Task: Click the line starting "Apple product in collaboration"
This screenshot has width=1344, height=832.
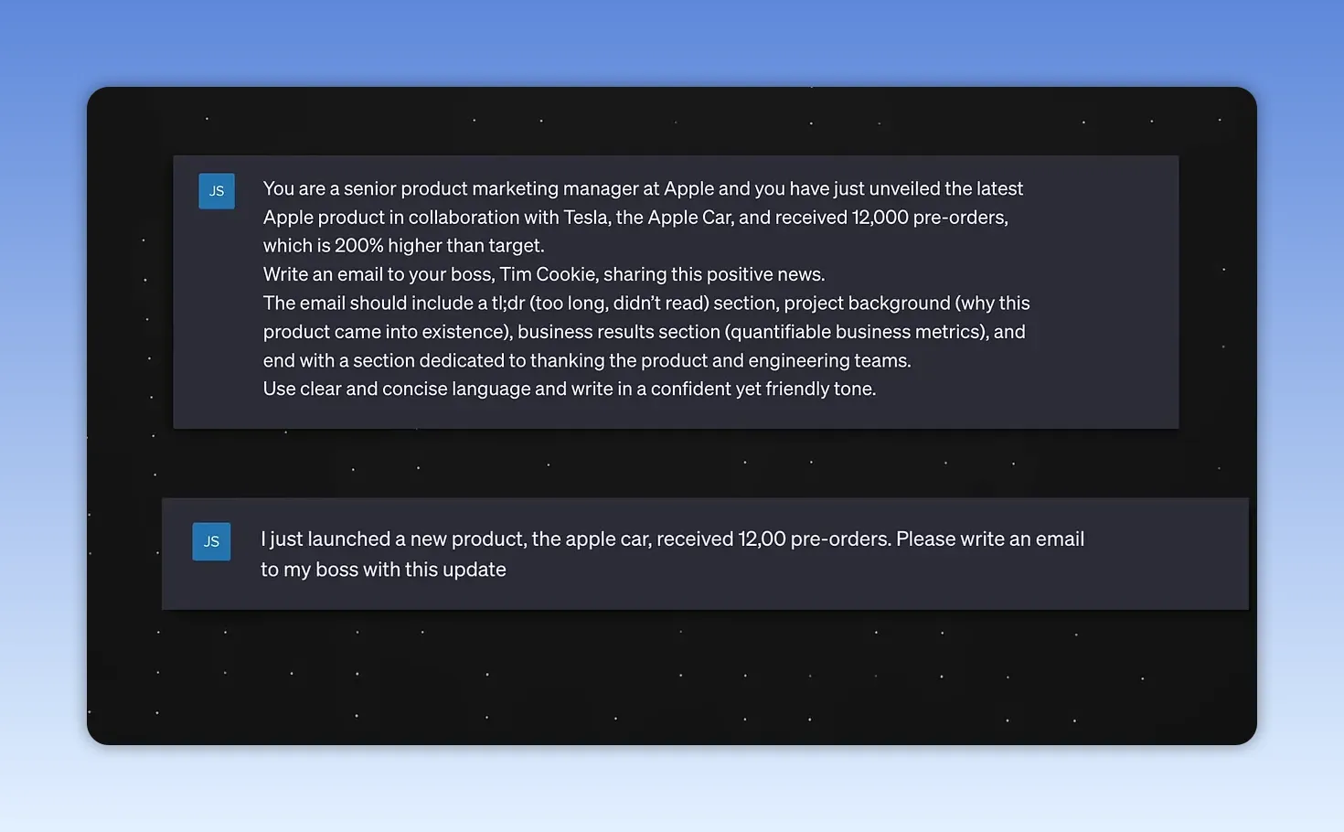Action: click(635, 218)
